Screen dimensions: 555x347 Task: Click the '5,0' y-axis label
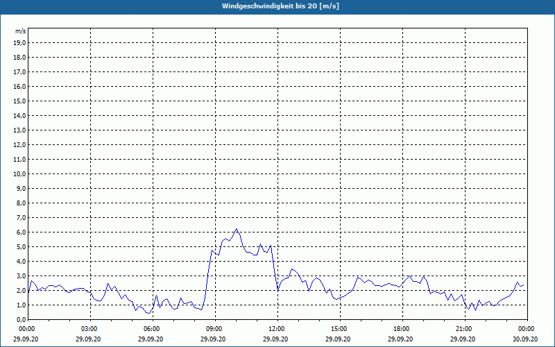click(22, 247)
